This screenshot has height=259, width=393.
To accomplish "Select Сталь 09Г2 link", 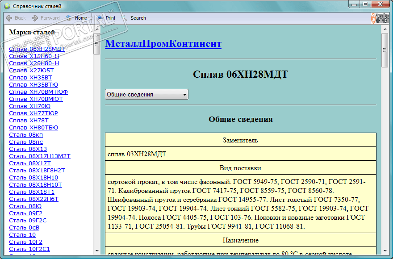I will (25, 213).
